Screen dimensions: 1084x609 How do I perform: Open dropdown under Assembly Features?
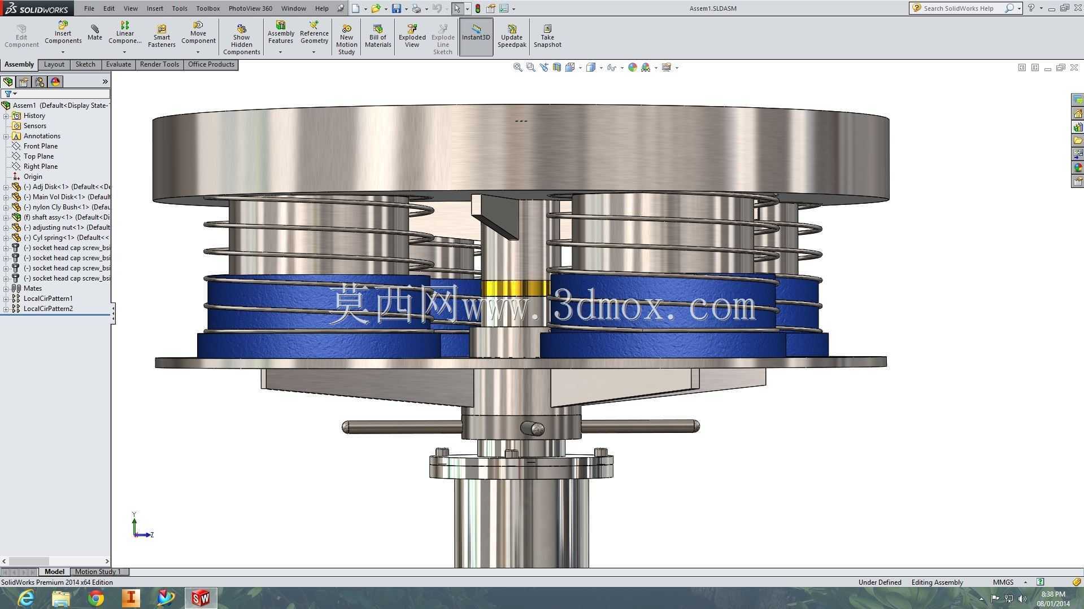coord(280,52)
